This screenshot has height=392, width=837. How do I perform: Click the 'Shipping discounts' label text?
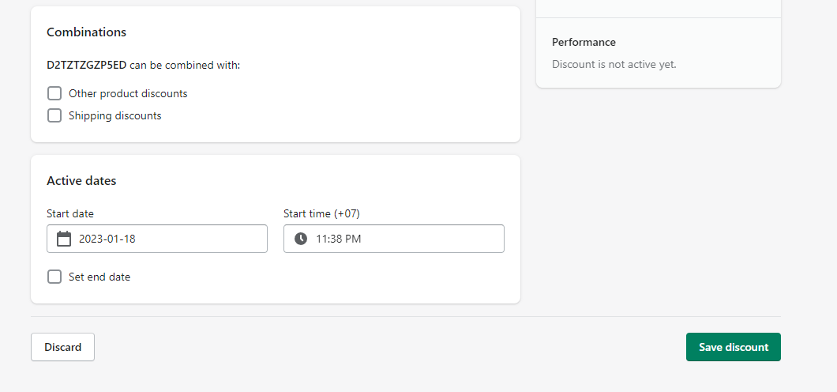point(114,115)
